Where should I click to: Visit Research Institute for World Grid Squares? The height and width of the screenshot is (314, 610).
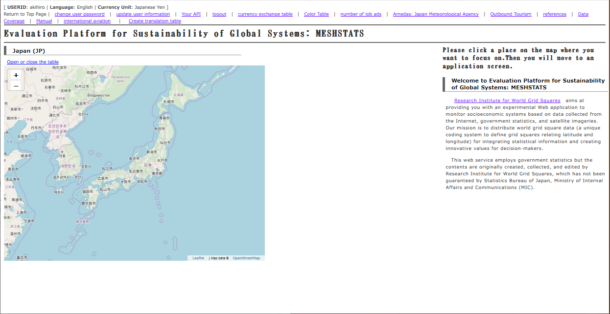[x=507, y=101]
